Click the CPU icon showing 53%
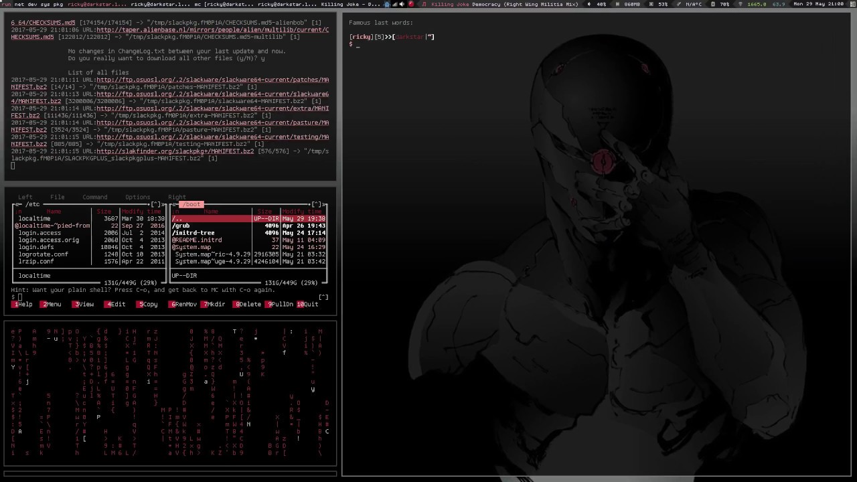Screen dimensions: 857x482 point(650,4)
